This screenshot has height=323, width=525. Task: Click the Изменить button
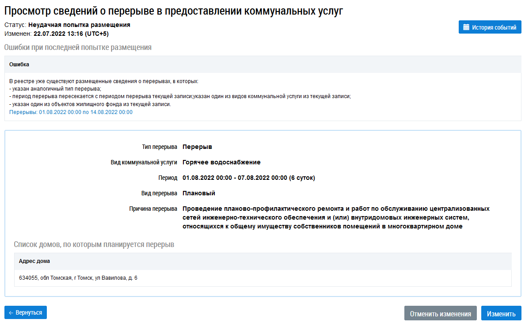pyautogui.click(x=501, y=314)
